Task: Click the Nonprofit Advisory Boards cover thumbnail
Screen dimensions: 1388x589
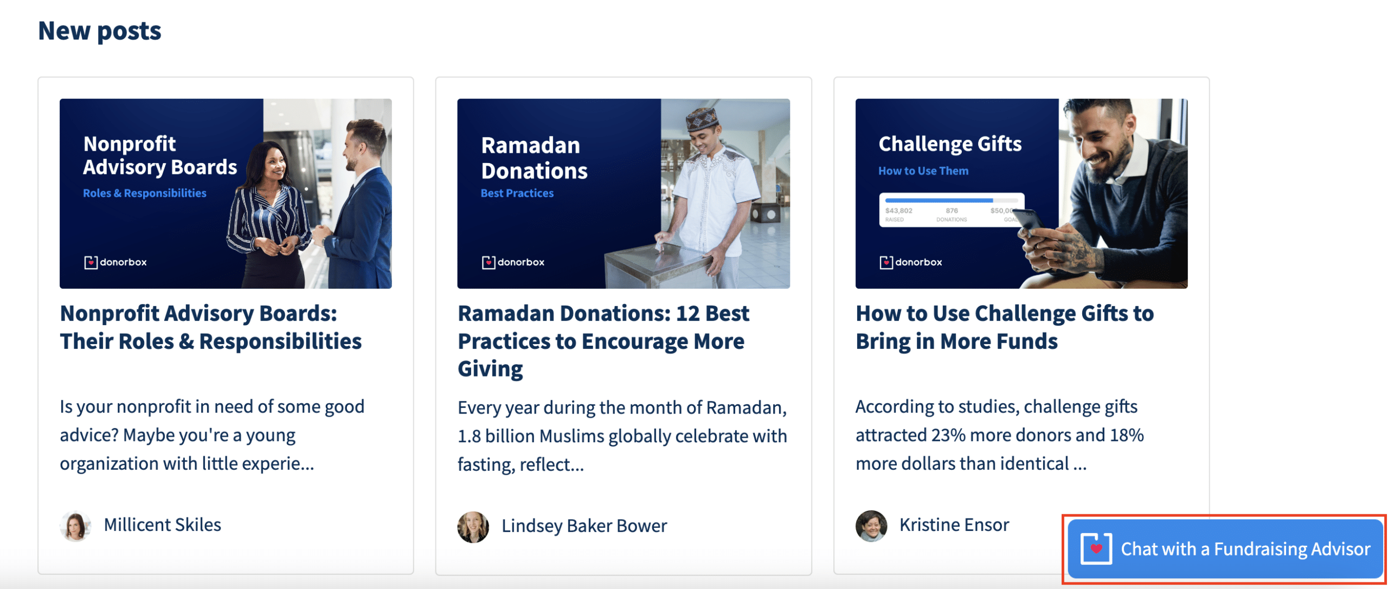Action: click(x=227, y=192)
